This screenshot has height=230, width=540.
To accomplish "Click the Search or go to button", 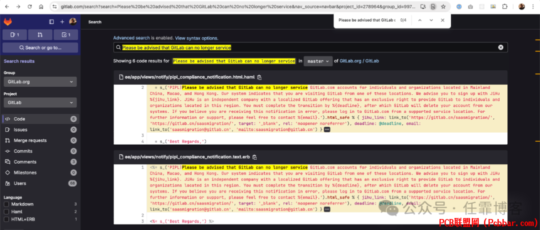I will [x=40, y=48].
